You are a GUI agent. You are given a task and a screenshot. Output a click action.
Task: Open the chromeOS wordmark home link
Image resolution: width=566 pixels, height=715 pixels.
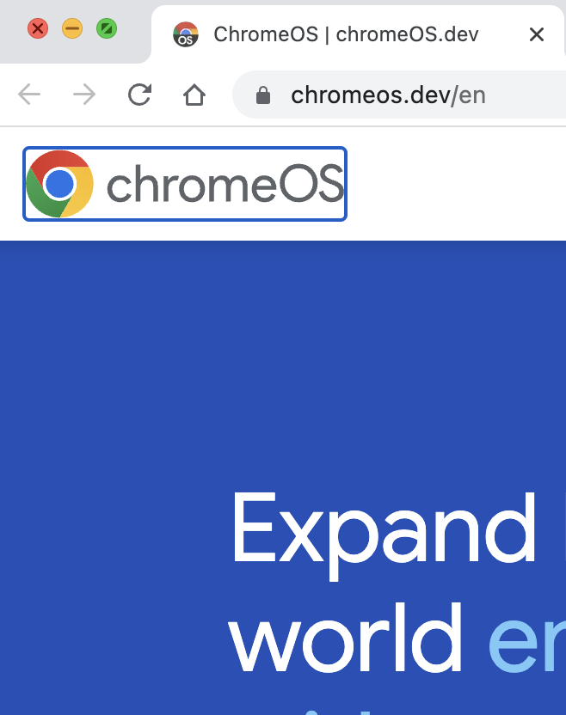(x=225, y=184)
